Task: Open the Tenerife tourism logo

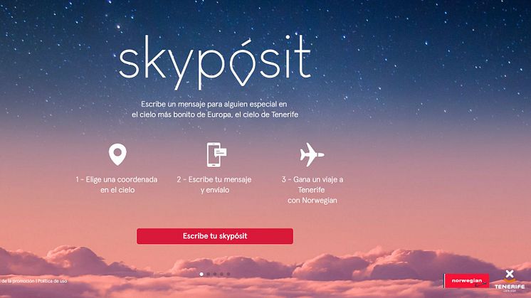Action: [x=510, y=281]
